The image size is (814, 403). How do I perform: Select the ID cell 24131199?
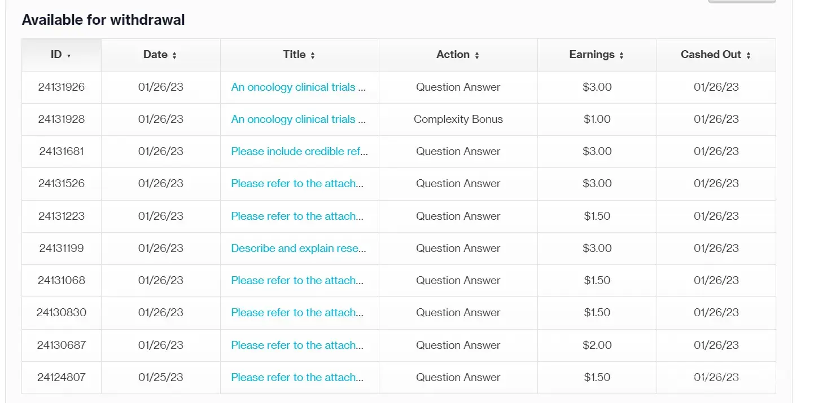tap(62, 249)
